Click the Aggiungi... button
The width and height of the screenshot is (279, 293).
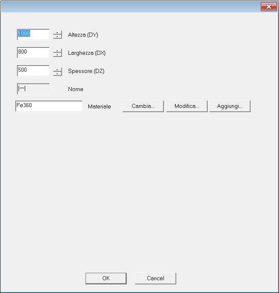pos(230,106)
